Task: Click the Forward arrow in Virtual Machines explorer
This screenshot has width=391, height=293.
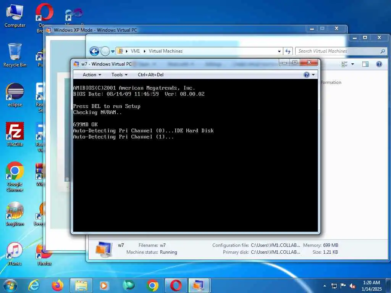Action: click(x=105, y=52)
